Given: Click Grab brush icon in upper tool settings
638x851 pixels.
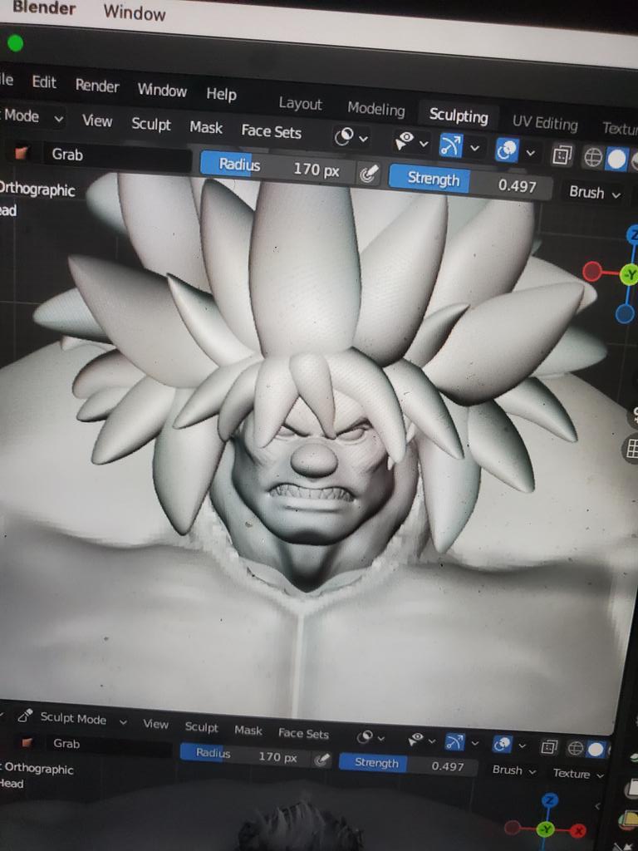Looking at the screenshot, I should pyautogui.click(x=22, y=153).
